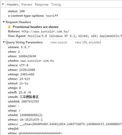This screenshot has width=122, height=135.
Task: Click the utmsr value 1920x1080
Action: [27, 70]
